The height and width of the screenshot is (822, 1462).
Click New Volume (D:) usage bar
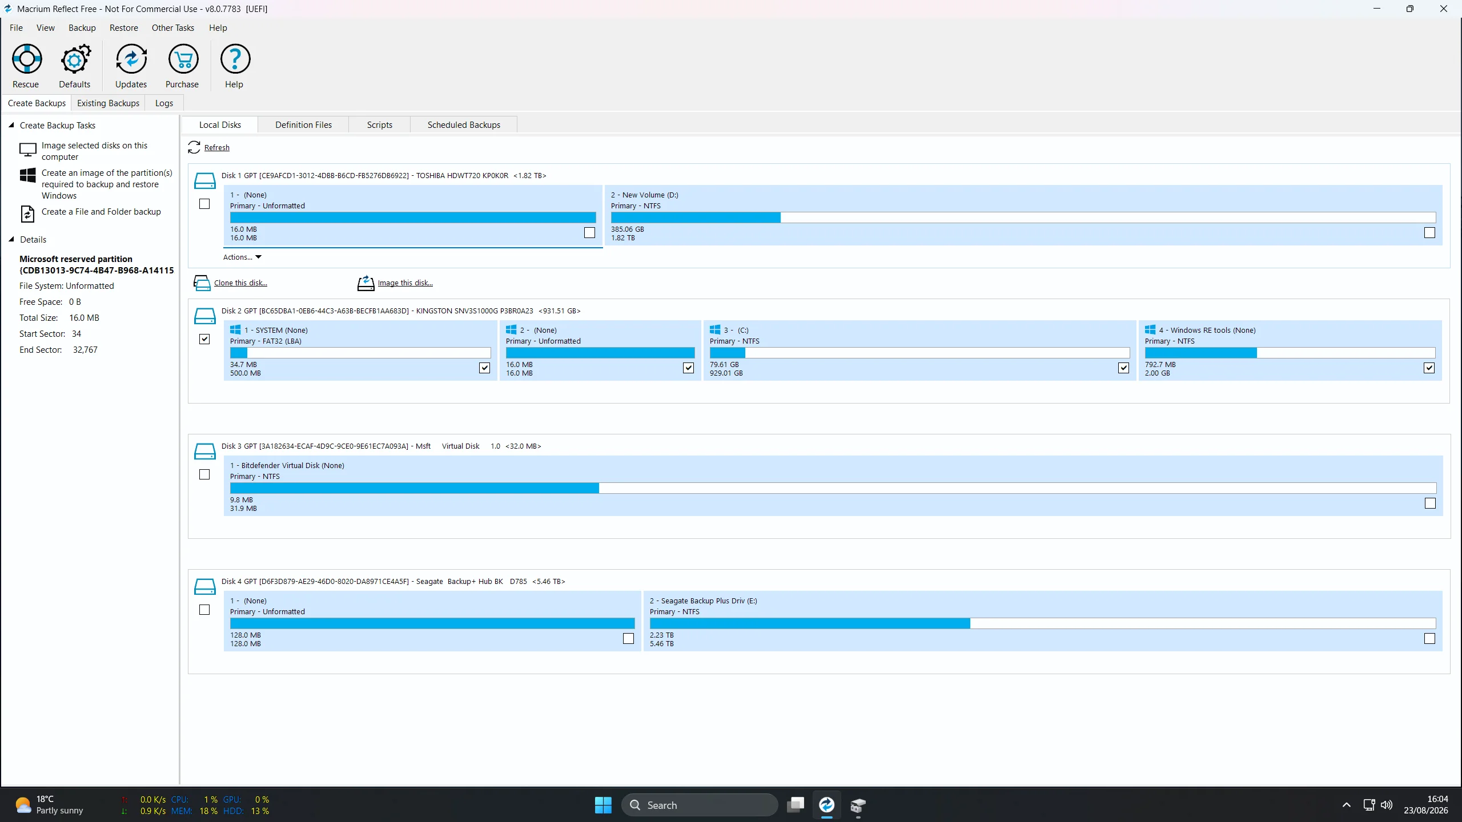click(1023, 217)
